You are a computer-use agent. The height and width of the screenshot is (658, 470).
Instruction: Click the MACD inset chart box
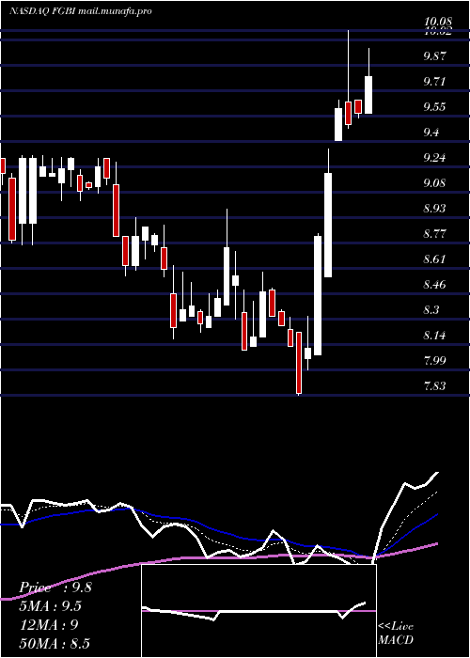(258, 611)
